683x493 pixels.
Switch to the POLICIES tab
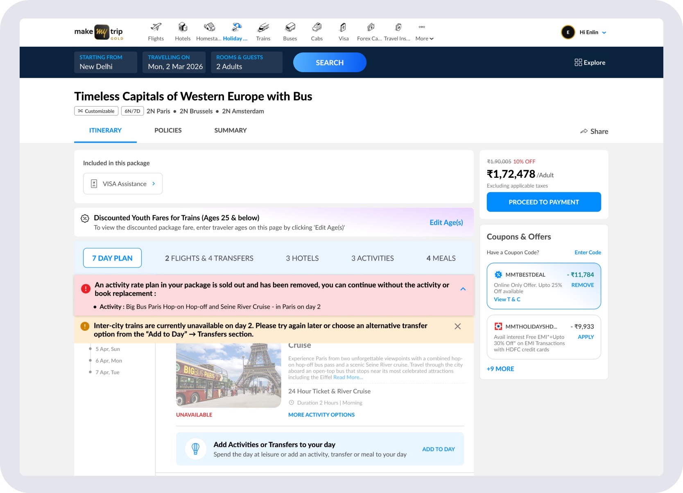[168, 130]
